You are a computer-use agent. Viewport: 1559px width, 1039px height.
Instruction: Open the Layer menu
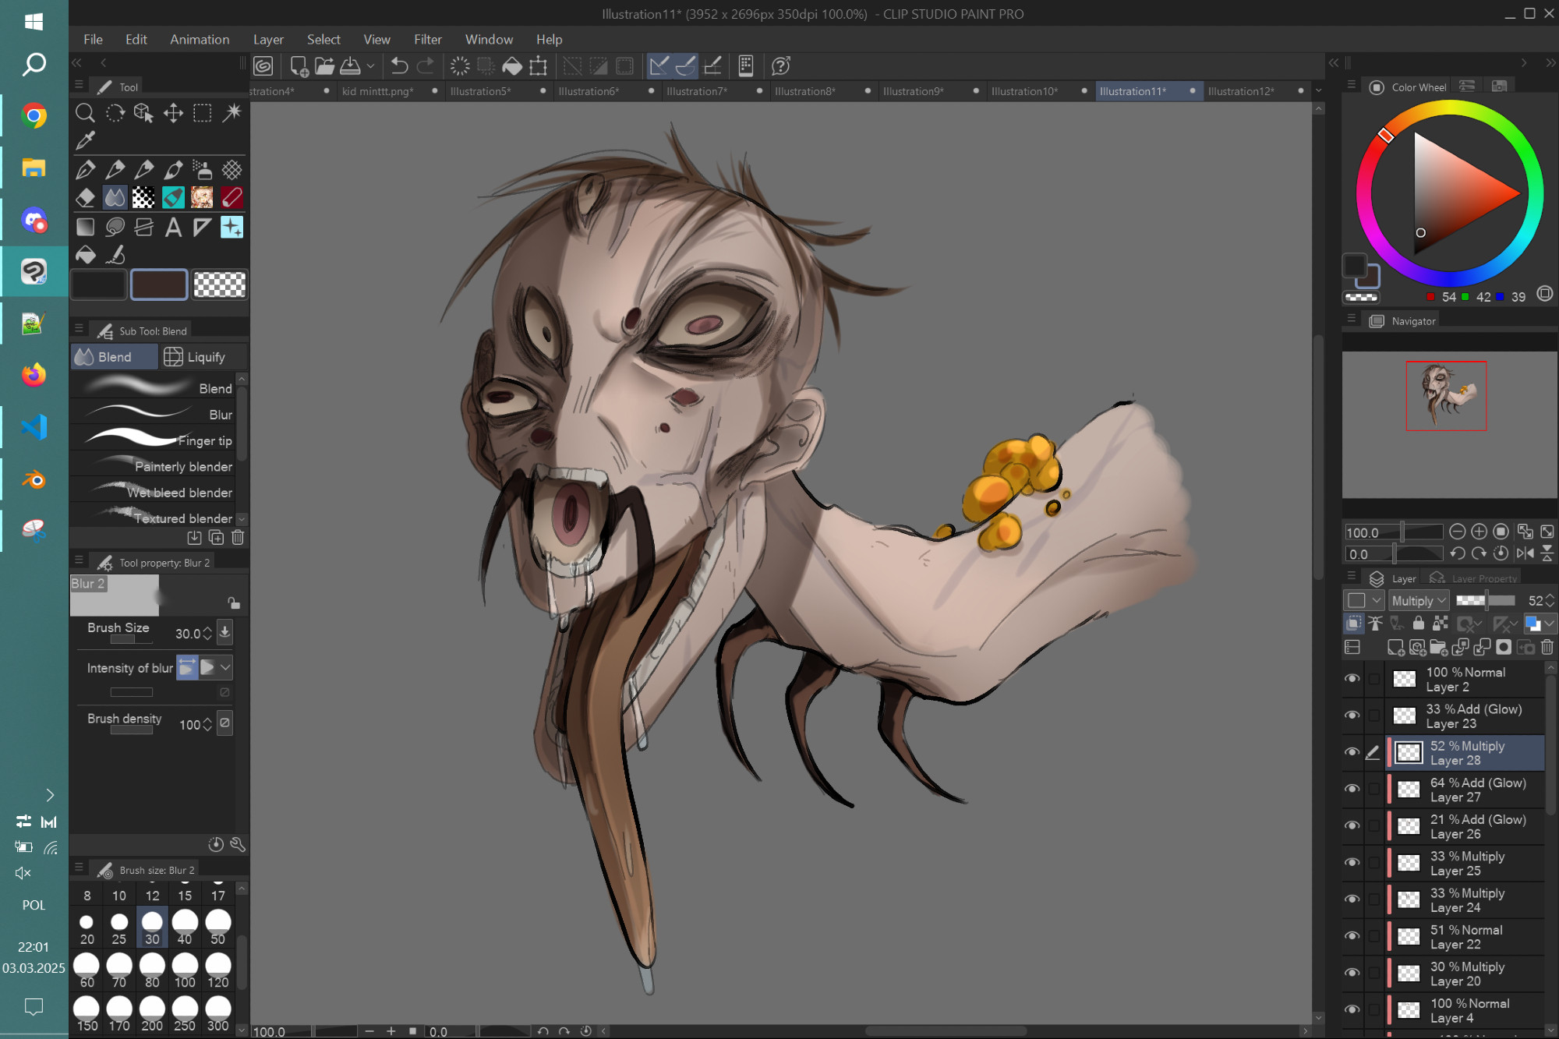tap(268, 40)
